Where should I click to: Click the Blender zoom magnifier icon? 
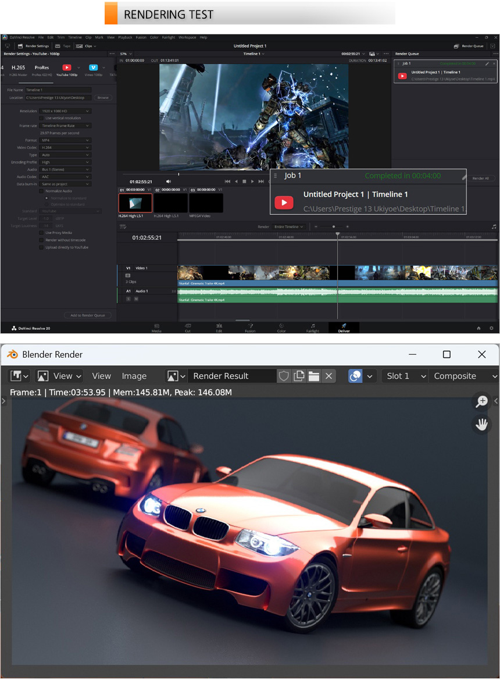pos(481,401)
